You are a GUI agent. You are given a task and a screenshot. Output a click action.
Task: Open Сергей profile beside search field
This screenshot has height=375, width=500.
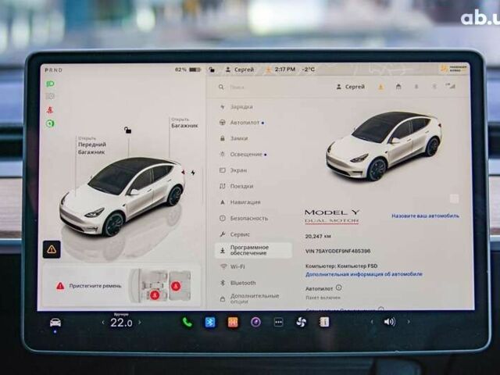351,87
